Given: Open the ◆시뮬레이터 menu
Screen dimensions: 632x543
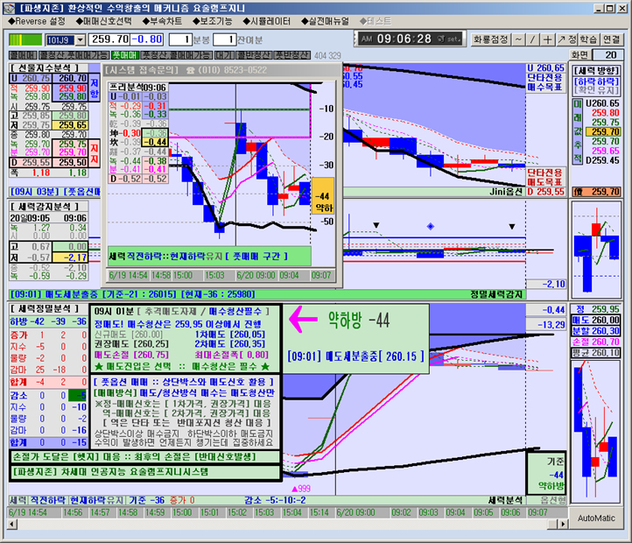Looking at the screenshot, I should pyautogui.click(x=267, y=21).
